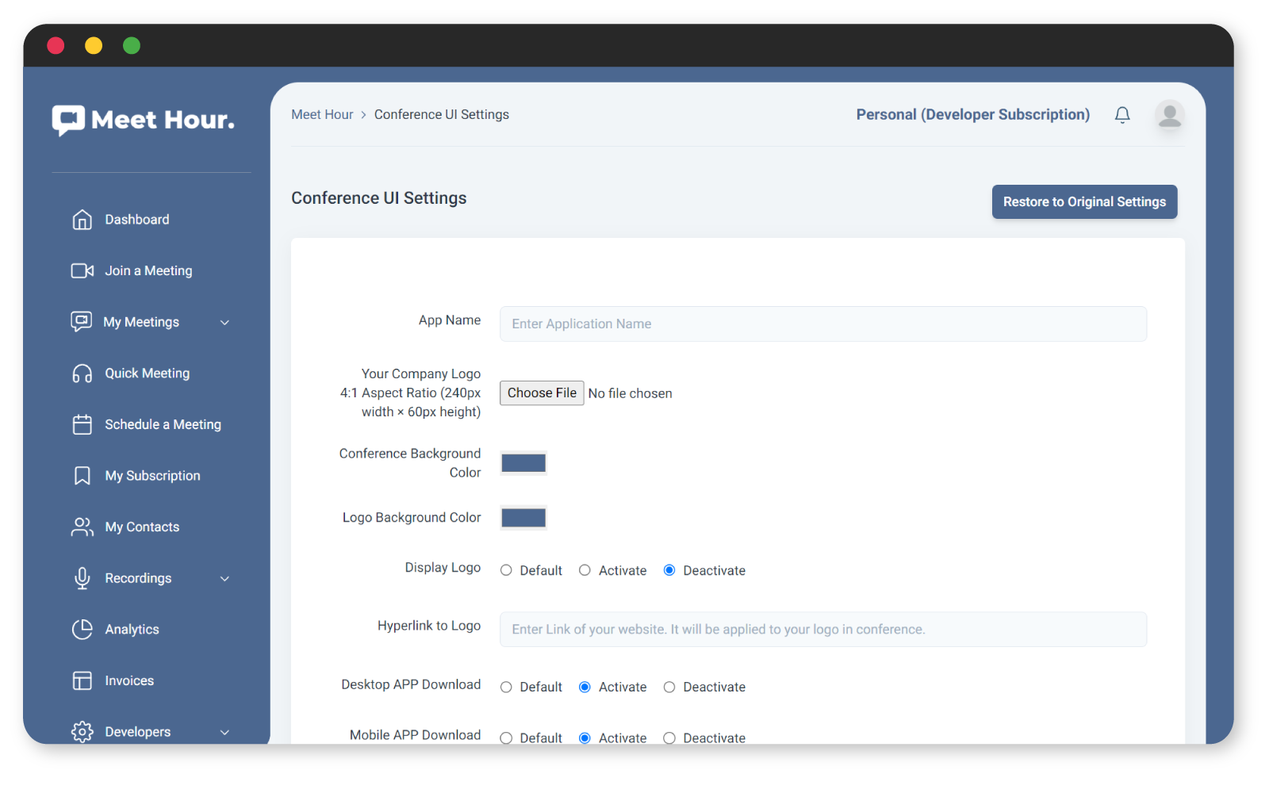Open the Conference Background Color picker
The height and width of the screenshot is (793, 1269).
523,462
